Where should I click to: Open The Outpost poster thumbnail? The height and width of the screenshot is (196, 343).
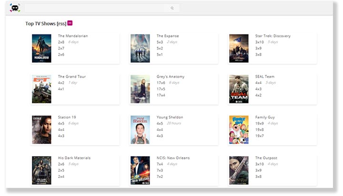(x=239, y=170)
